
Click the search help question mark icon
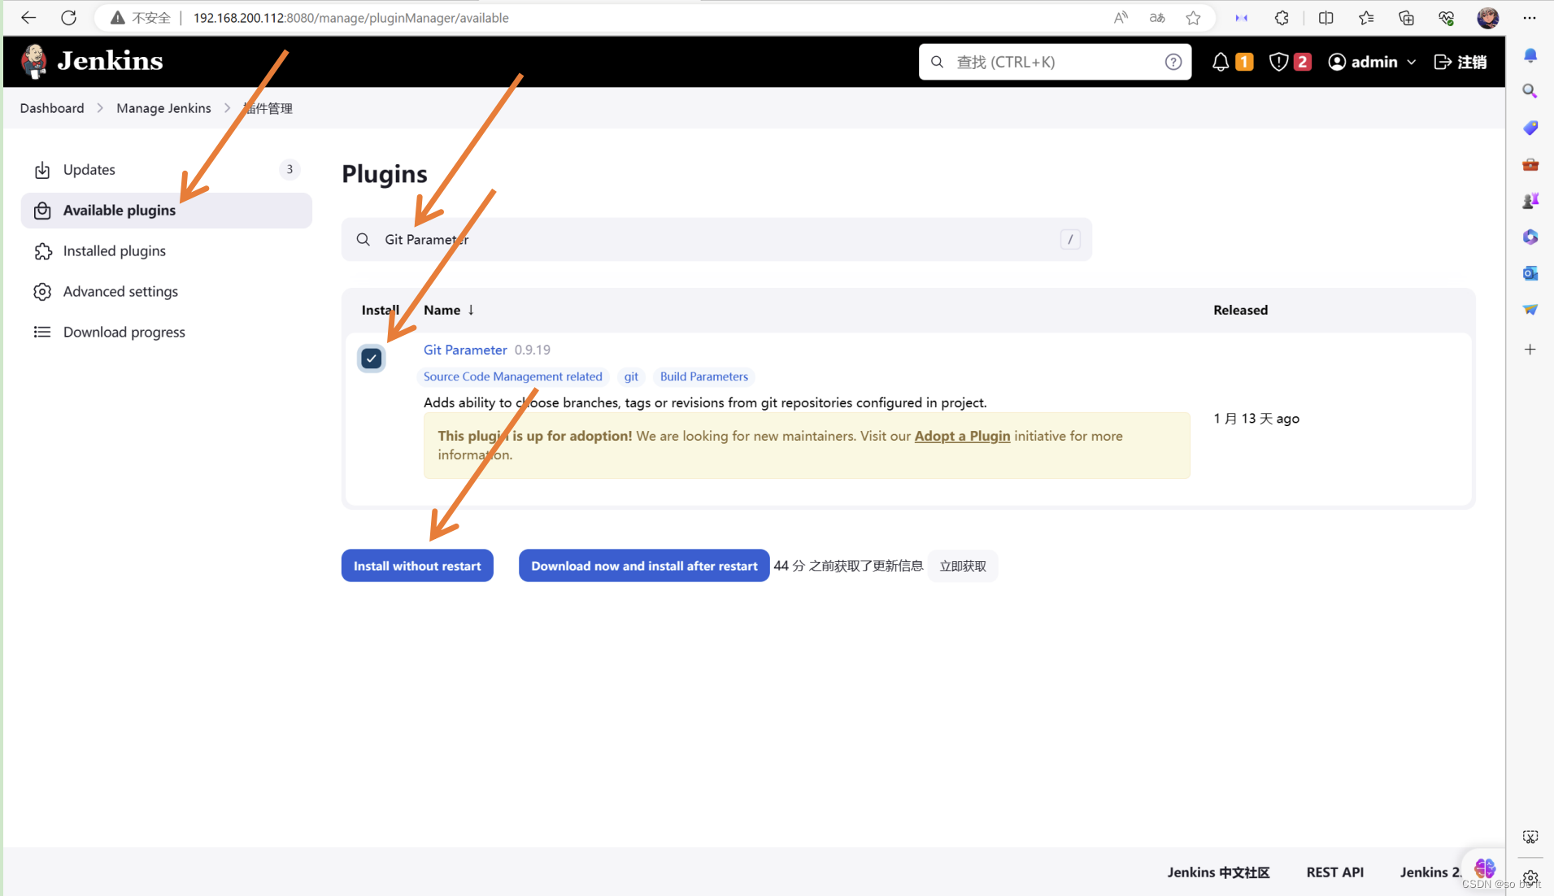1173,62
